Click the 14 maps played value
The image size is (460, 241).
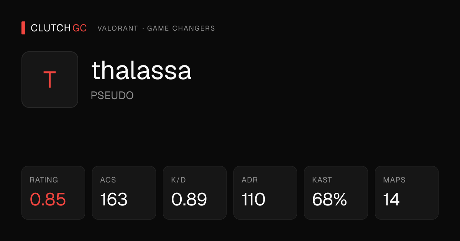tap(391, 199)
